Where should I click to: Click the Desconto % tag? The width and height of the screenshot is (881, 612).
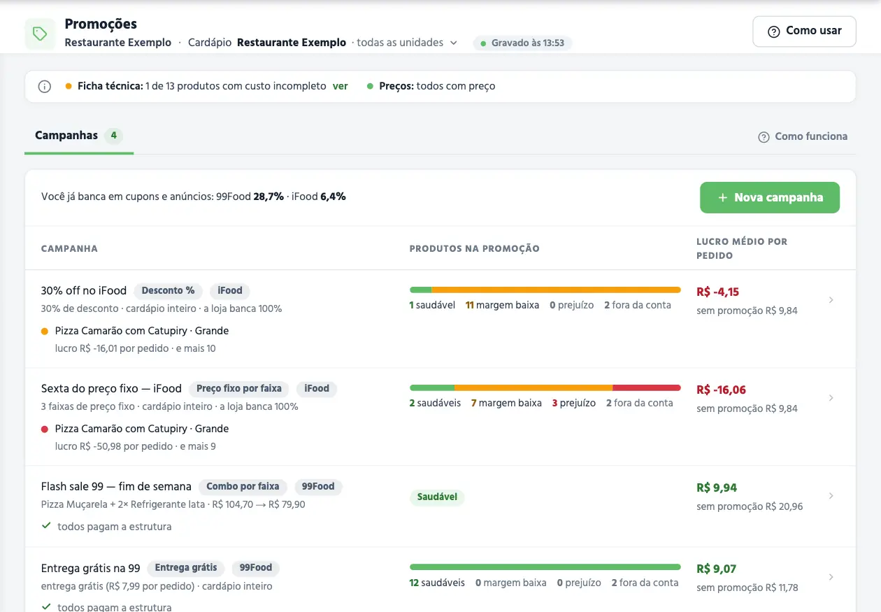pos(168,291)
